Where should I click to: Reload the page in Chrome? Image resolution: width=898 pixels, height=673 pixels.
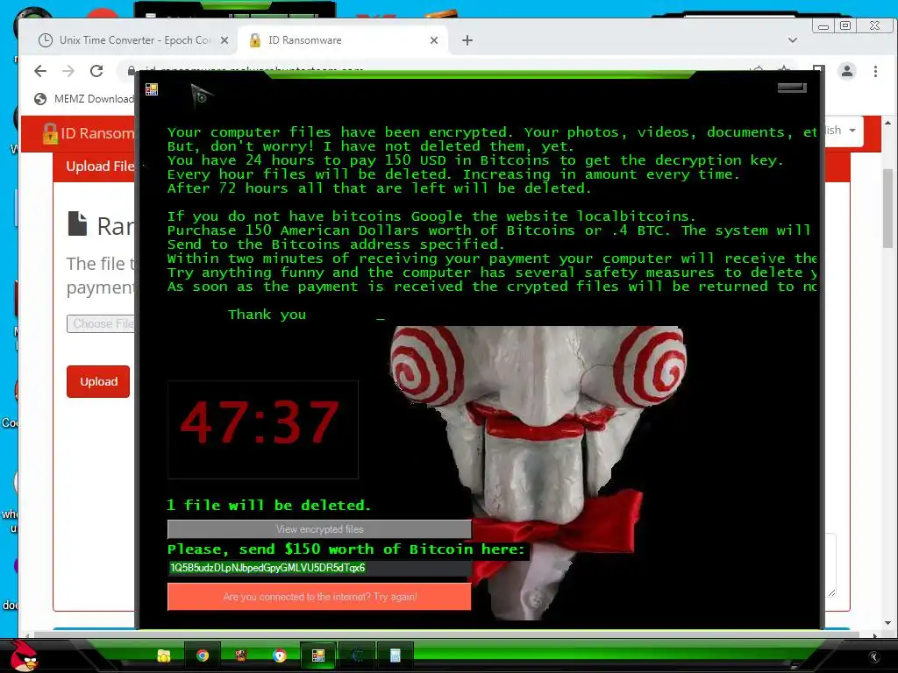coord(96,71)
